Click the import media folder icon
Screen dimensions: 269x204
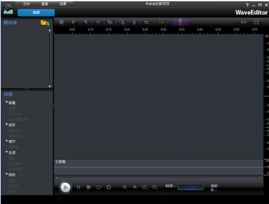tap(45, 23)
